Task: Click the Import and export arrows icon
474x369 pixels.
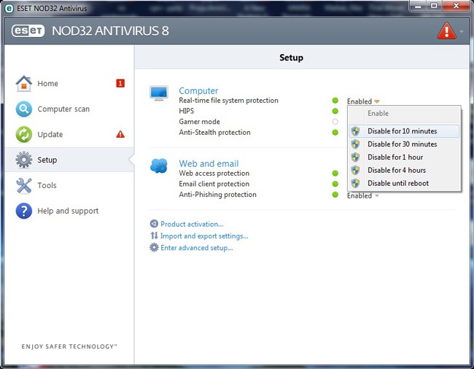Action: (154, 236)
